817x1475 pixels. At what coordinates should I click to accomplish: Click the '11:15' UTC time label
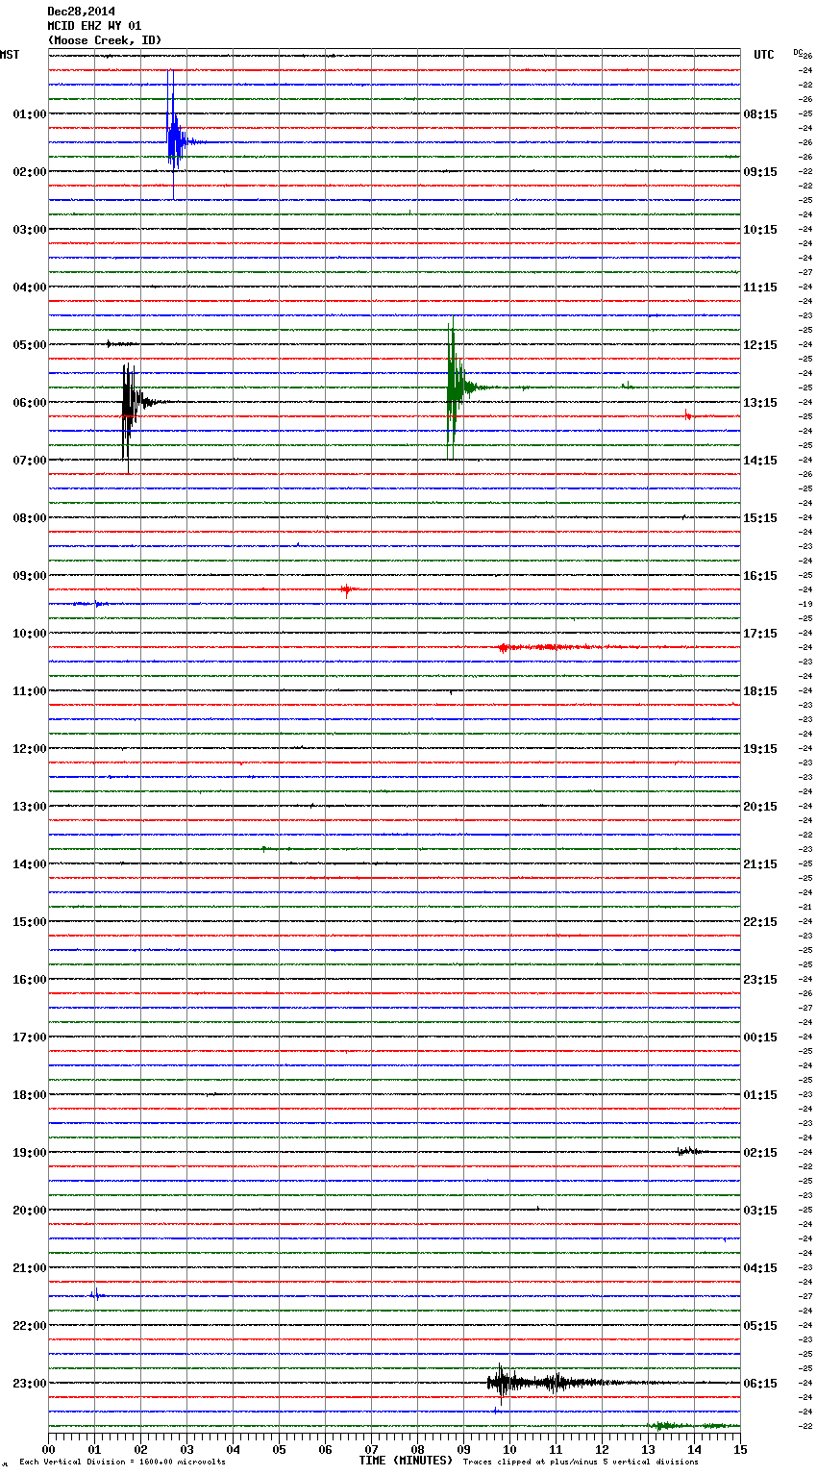[760, 287]
